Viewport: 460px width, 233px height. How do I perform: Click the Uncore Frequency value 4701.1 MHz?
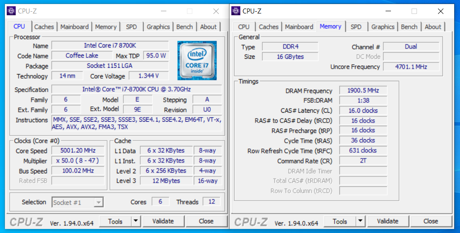click(x=411, y=67)
